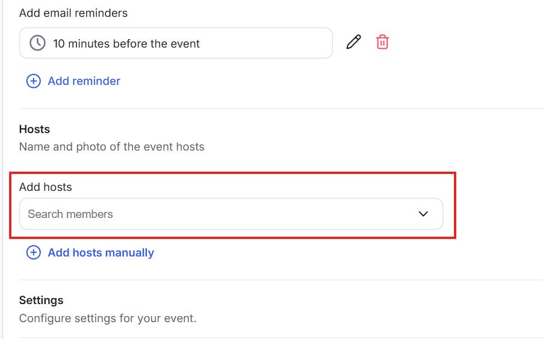
Task: Click the Settings section heading
Action: point(41,300)
